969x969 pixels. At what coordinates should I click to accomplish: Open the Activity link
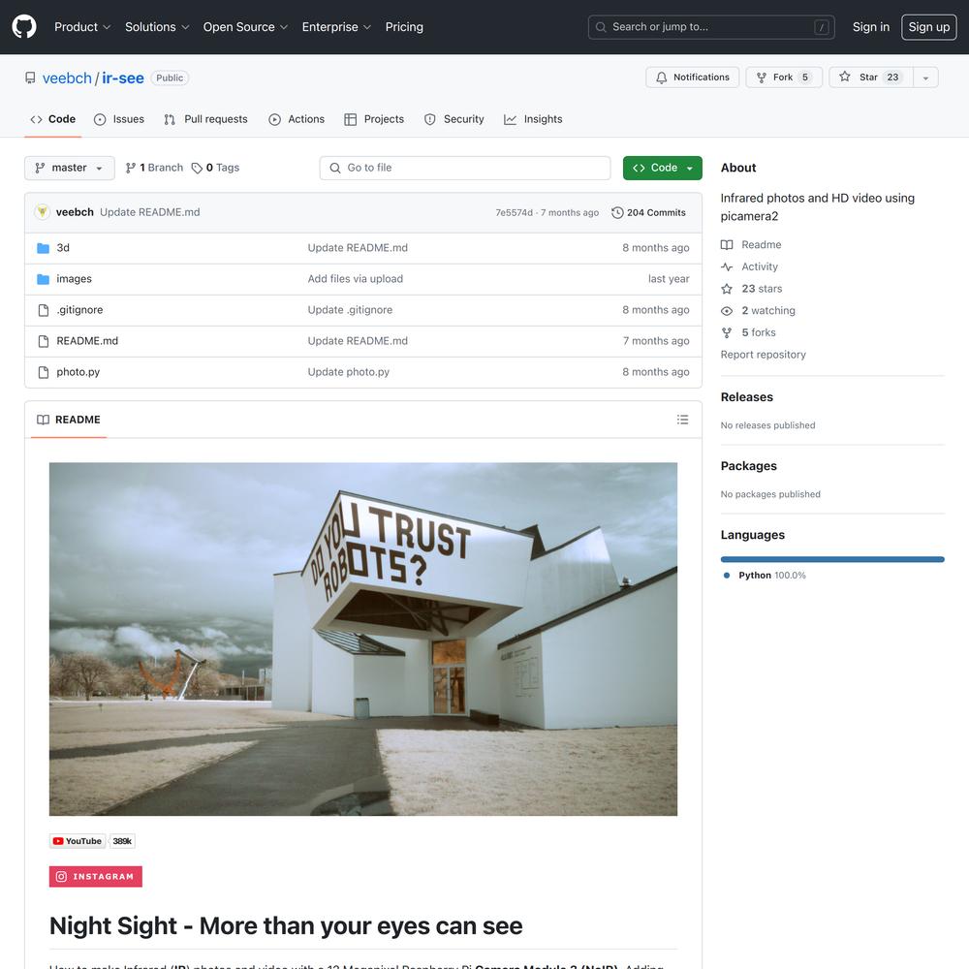coord(749,267)
